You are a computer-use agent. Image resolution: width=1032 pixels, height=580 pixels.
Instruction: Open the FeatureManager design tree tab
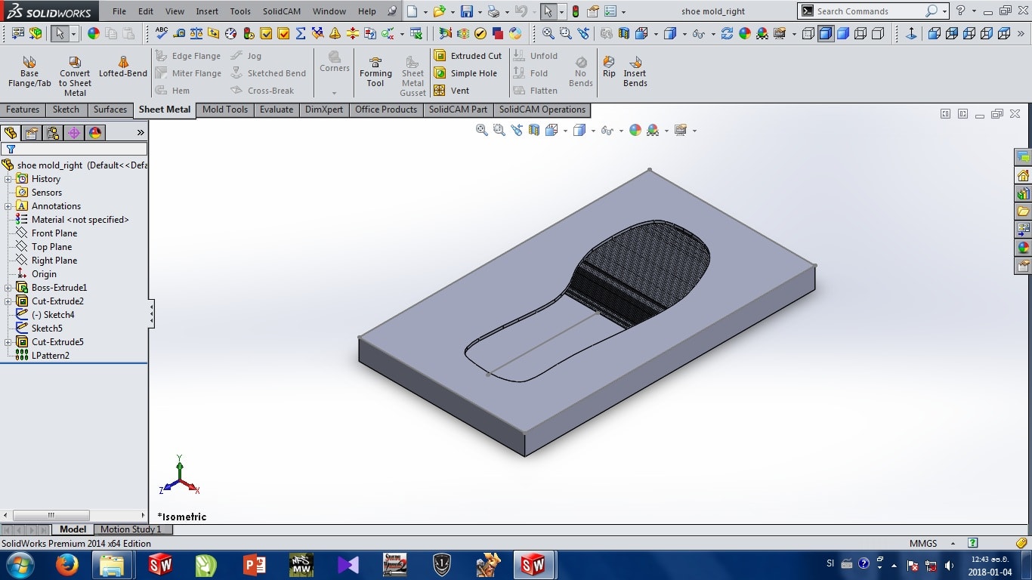tap(11, 133)
